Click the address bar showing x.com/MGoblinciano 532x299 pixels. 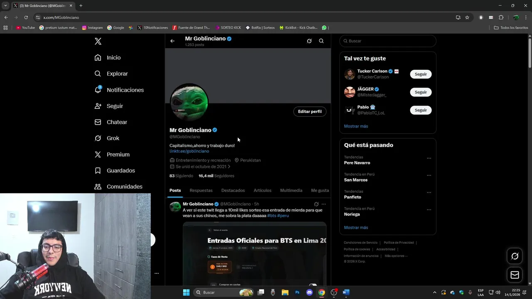[245, 17]
